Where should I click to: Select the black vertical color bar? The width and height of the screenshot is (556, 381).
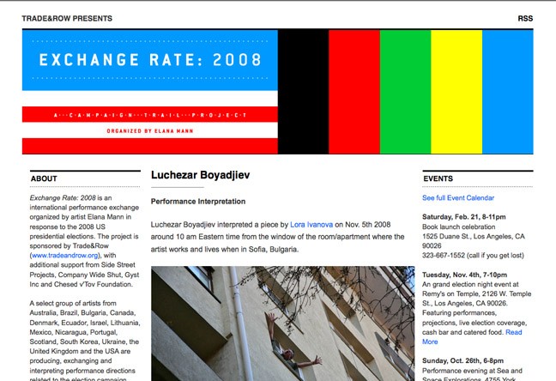(x=303, y=91)
